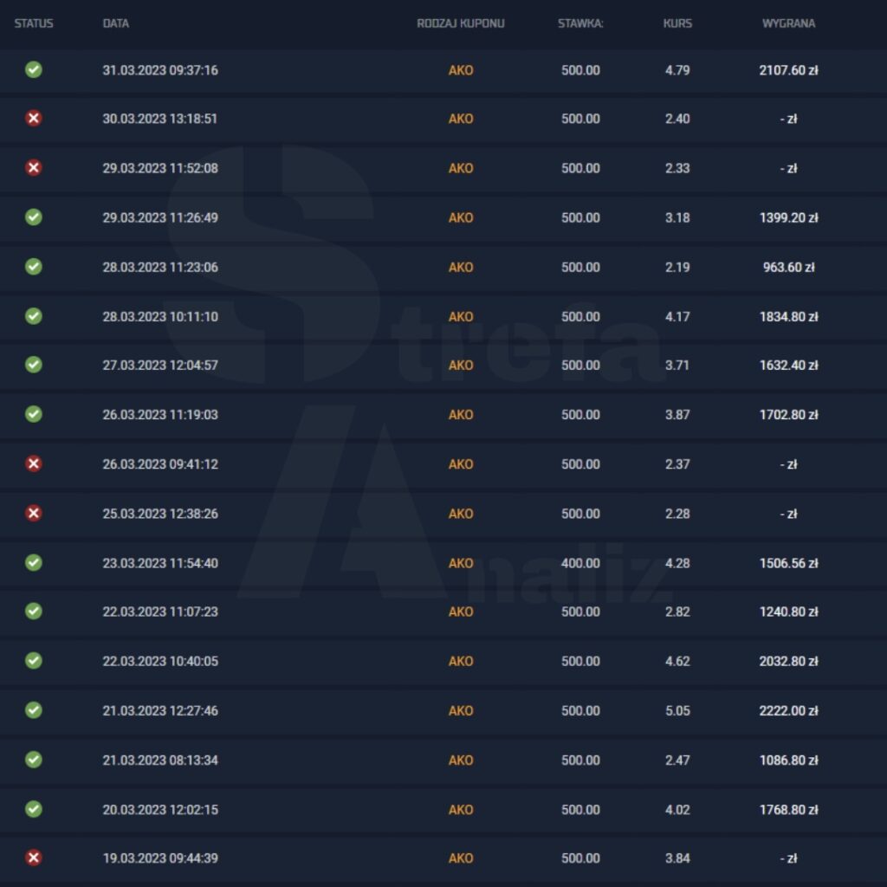Click the 2107.60 zł winnings value
The image size is (887, 887).
coord(788,70)
